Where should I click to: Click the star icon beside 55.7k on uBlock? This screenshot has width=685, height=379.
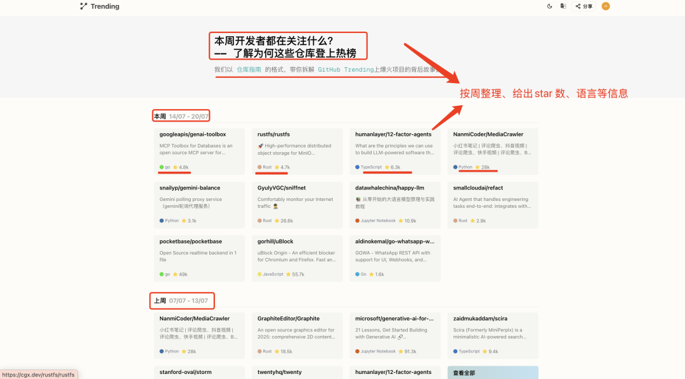pos(289,274)
